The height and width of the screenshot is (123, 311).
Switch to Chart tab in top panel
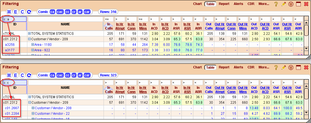click(x=197, y=4)
